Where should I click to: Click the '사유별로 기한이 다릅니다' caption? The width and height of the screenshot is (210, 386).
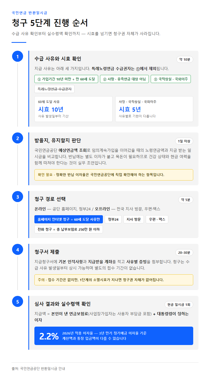click(137, 116)
